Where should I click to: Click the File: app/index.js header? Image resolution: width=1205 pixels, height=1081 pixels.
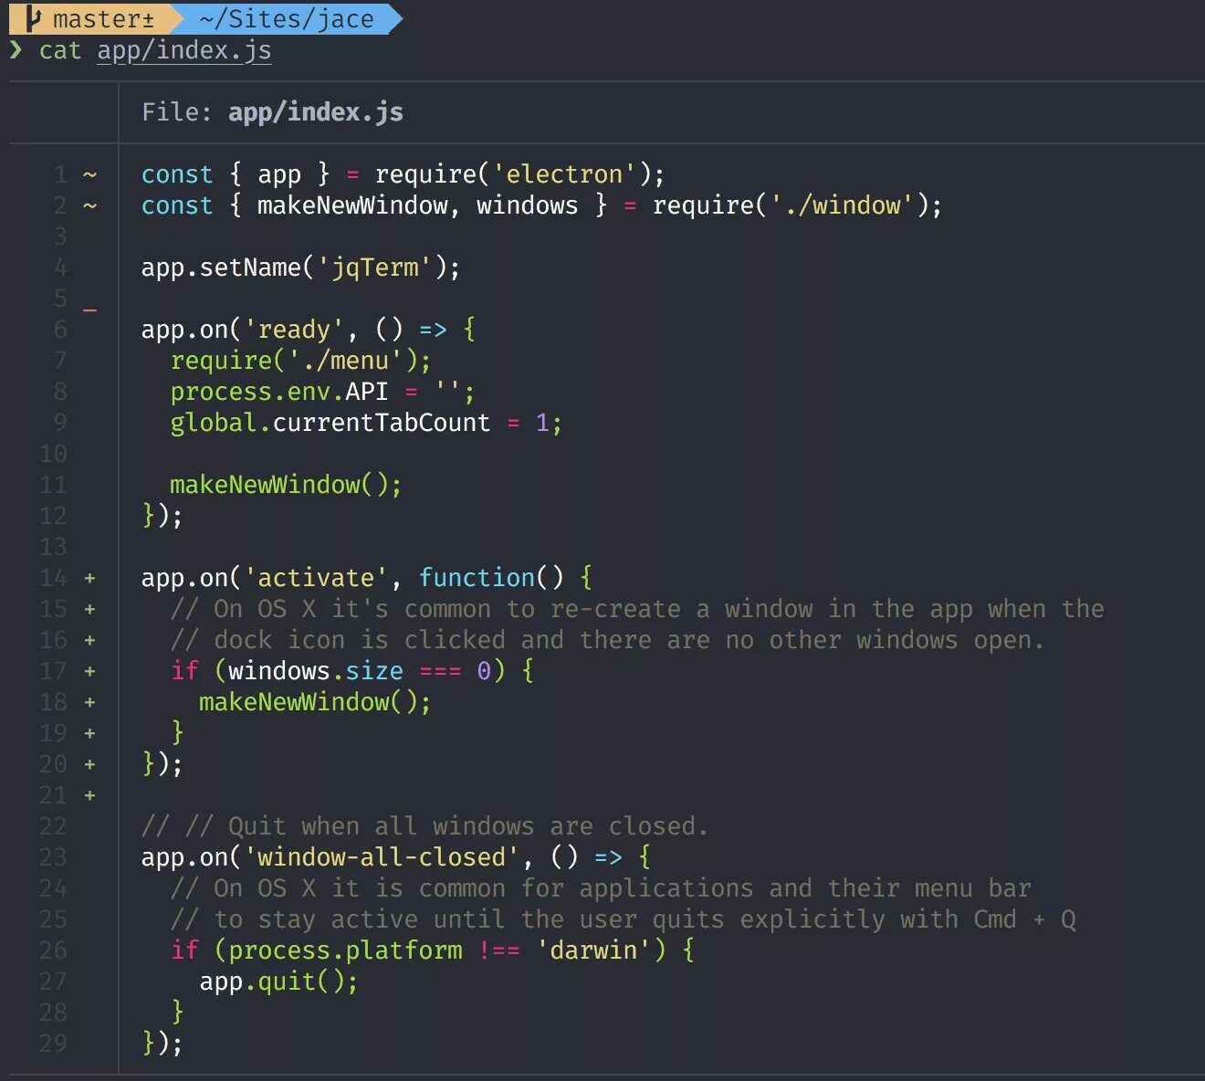point(272,112)
